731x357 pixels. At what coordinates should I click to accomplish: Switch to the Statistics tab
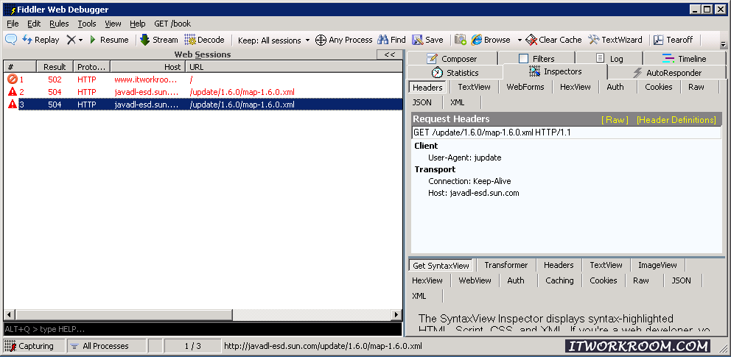[455, 73]
